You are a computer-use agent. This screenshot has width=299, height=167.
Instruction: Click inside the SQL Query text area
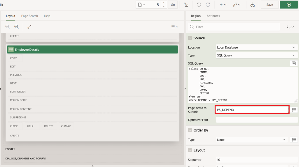(243, 85)
